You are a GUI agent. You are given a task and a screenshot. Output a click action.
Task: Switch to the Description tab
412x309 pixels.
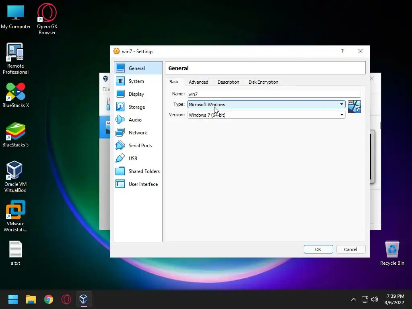[229, 82]
